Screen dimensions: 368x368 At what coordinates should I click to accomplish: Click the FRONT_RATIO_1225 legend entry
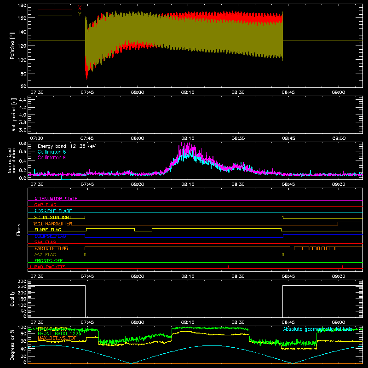tap(59, 333)
